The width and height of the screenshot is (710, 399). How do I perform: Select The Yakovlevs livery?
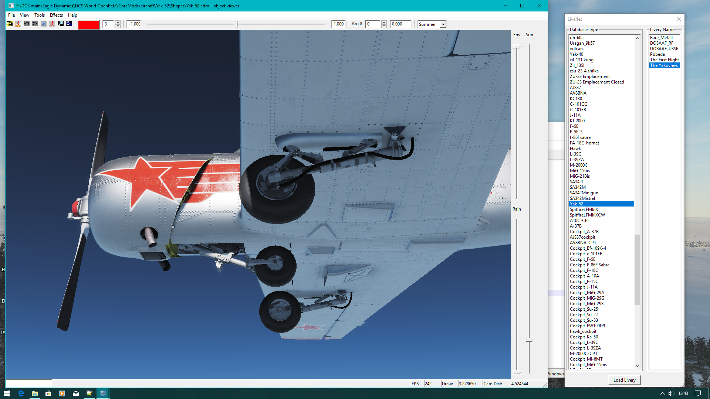click(665, 65)
